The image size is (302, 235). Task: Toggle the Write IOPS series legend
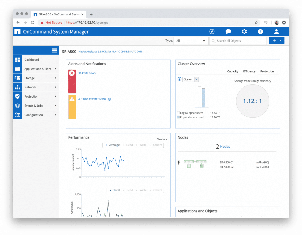[x=141, y=190]
